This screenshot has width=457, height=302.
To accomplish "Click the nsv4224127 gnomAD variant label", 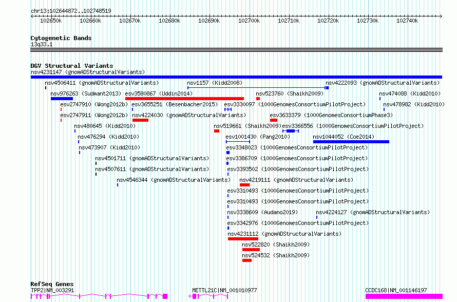I will click(x=373, y=212).
